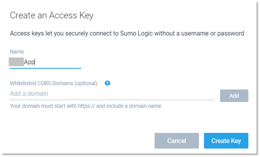260x157 pixels.
Task: Click the domain https requirement hint text
Action: pyautogui.click(x=86, y=106)
